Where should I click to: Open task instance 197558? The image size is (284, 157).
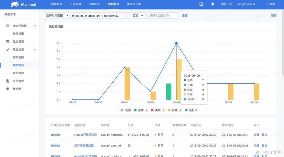55,146
